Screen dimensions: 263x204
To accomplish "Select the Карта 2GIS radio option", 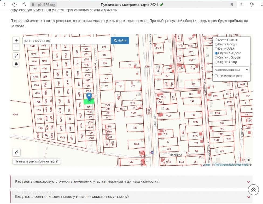I will (216, 49).
